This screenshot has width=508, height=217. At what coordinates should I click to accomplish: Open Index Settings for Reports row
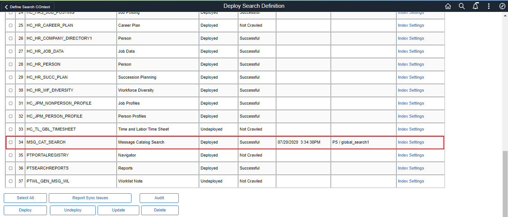coord(411,168)
